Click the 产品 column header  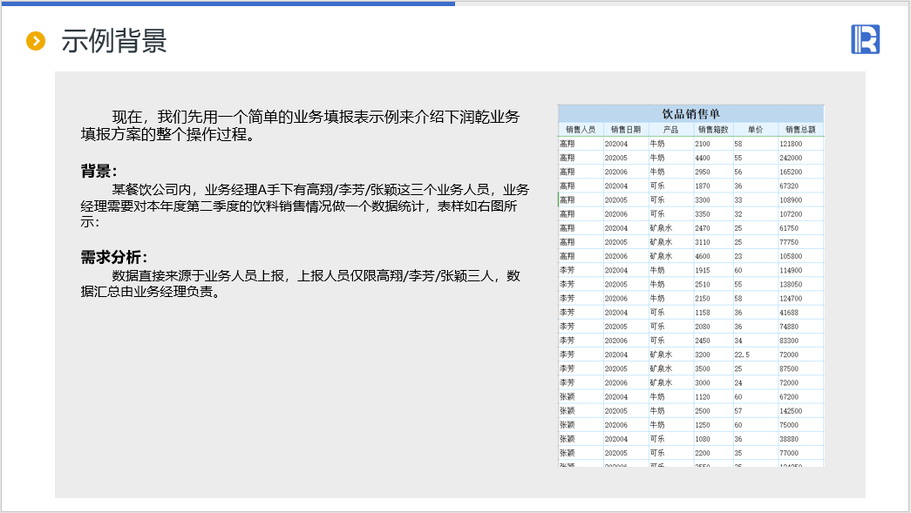click(x=670, y=129)
